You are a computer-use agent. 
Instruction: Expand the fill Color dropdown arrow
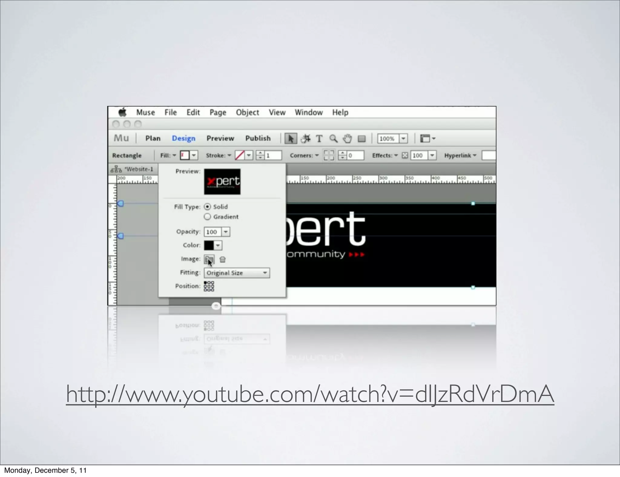pyautogui.click(x=218, y=245)
